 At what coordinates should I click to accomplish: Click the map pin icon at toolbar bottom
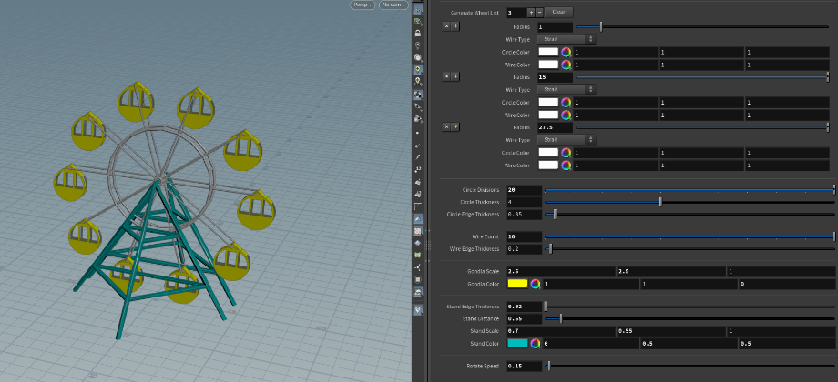(417, 310)
